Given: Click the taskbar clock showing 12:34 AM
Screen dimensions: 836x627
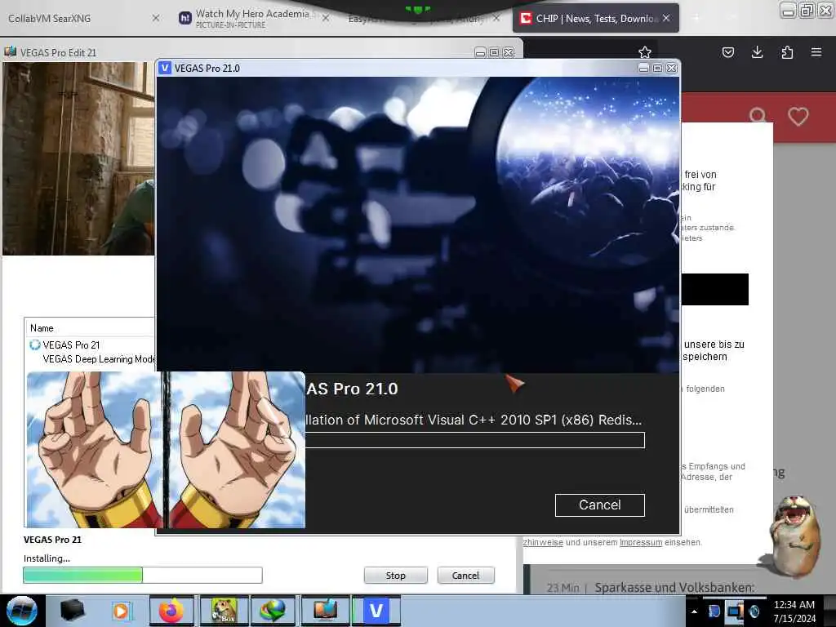Looking at the screenshot, I should click(794, 611).
